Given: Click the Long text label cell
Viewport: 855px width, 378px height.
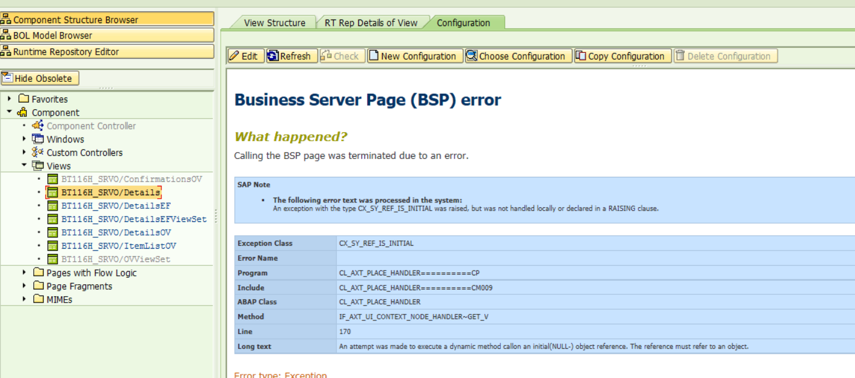Looking at the screenshot, I should (285, 346).
